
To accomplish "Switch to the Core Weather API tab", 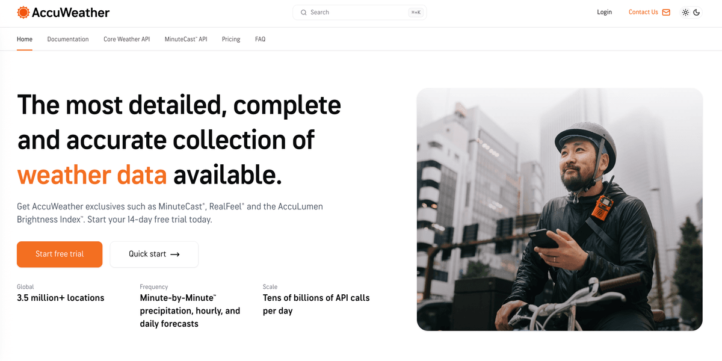I will point(126,39).
